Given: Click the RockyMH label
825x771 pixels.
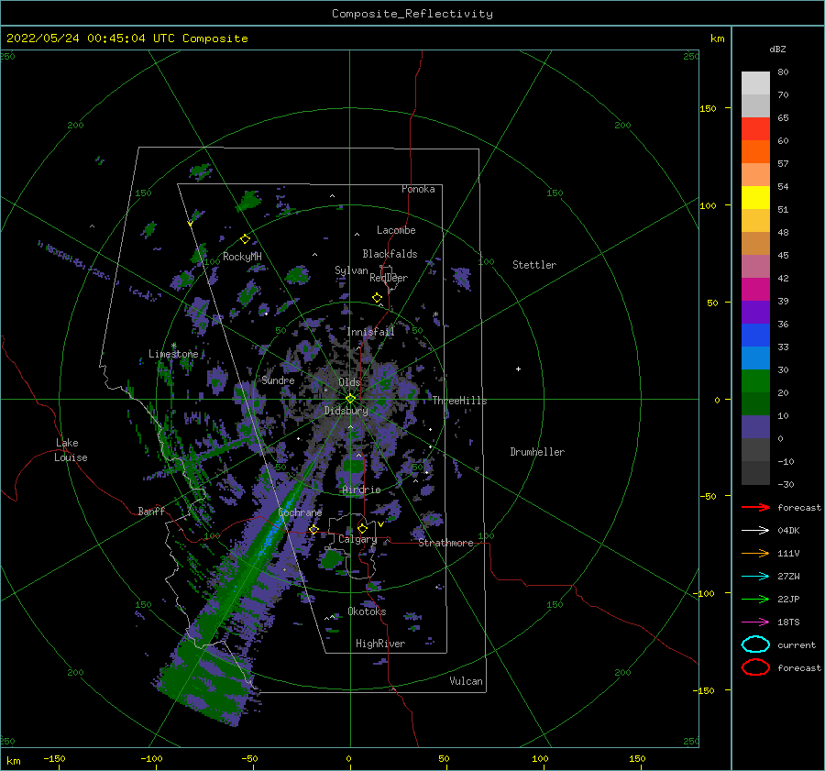Looking at the screenshot, I should [242, 257].
